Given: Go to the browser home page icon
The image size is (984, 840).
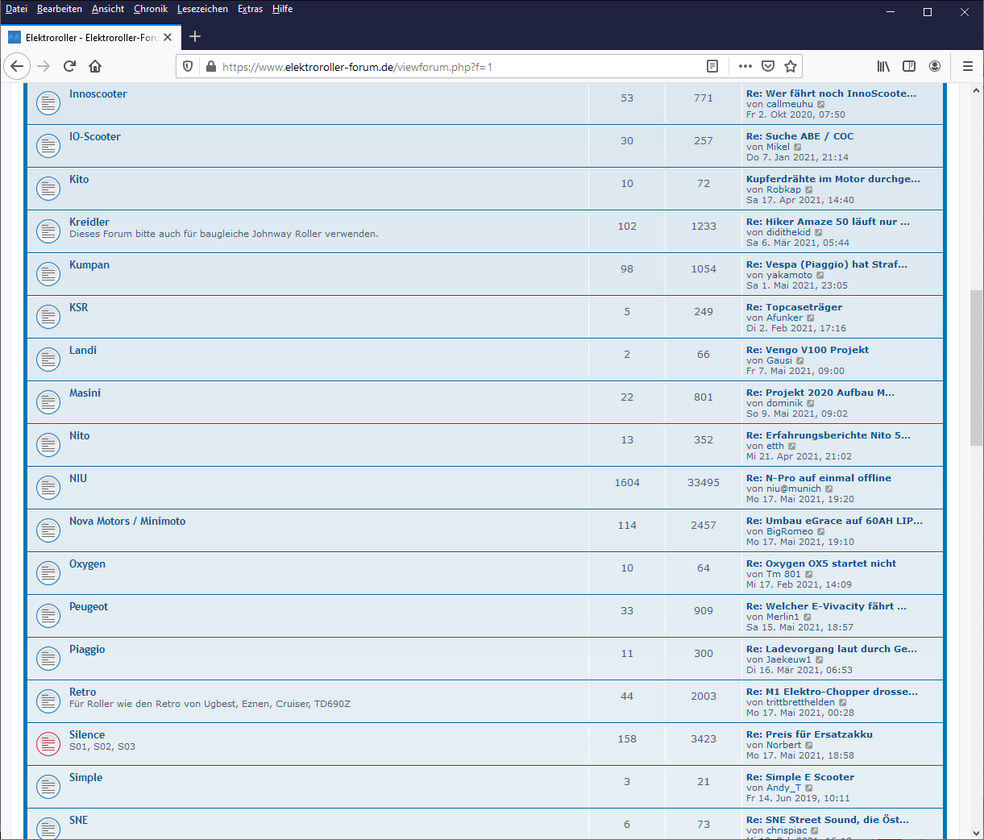Looking at the screenshot, I should (95, 66).
